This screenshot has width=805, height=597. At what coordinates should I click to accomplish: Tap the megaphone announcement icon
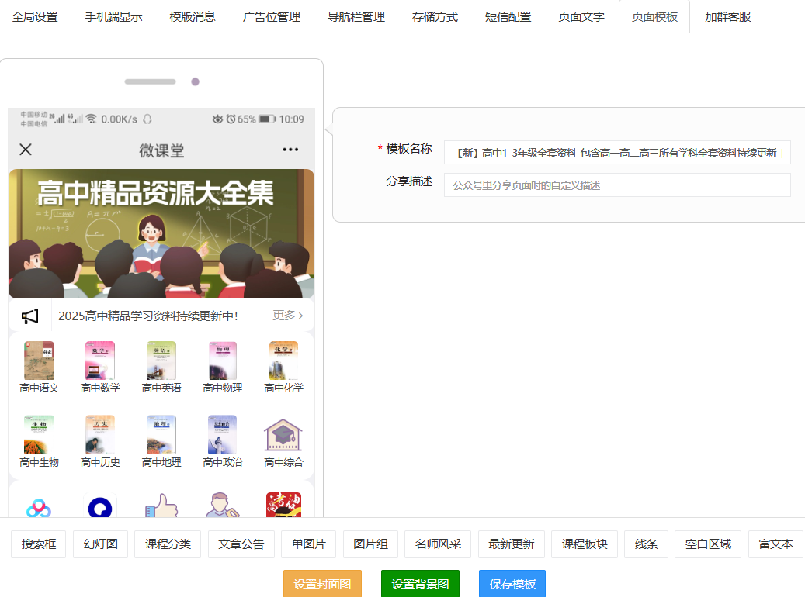30,316
